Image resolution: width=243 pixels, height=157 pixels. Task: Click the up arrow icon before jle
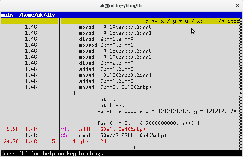click(x=75, y=141)
